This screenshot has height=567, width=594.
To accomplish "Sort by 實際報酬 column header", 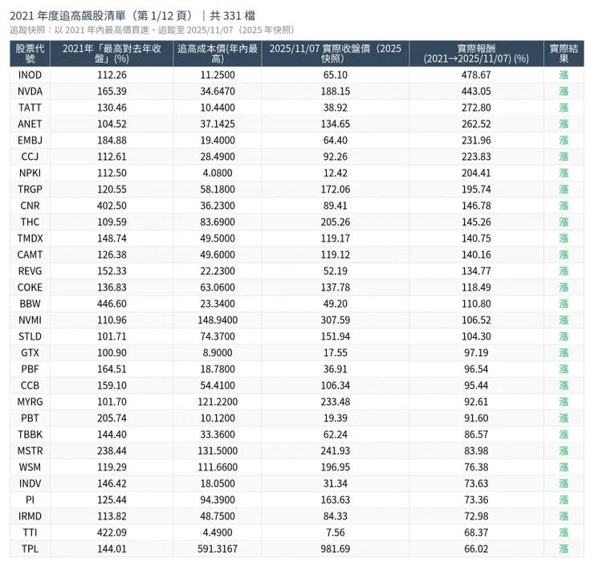I will click(x=476, y=53).
